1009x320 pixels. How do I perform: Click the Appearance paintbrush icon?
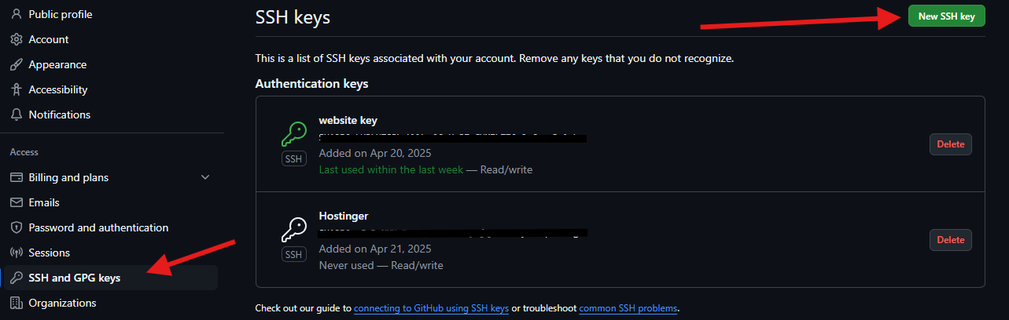[x=16, y=64]
